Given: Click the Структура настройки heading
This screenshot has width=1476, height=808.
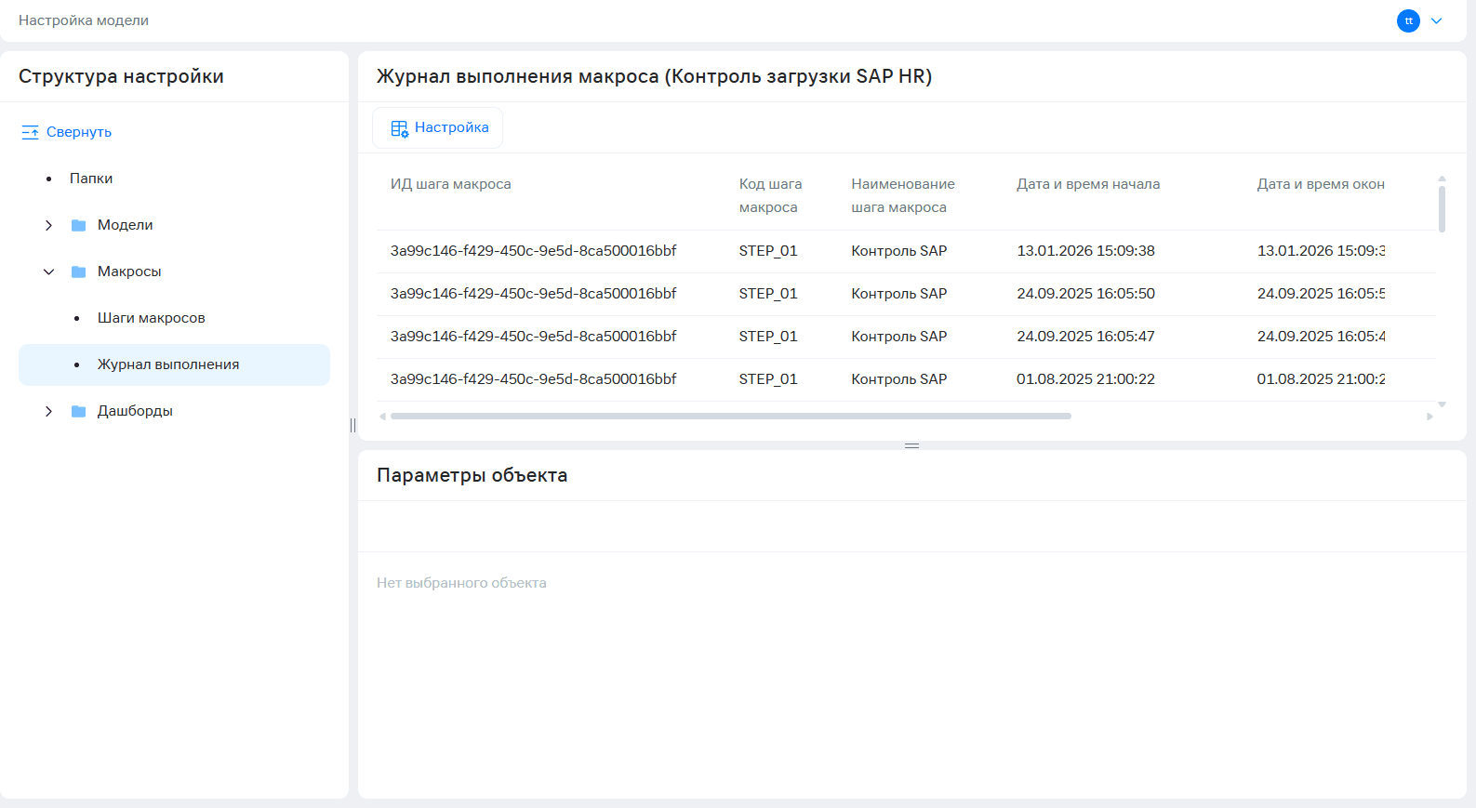Looking at the screenshot, I should pos(121,76).
